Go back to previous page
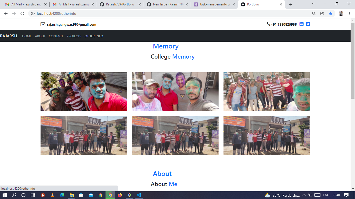 (6, 13)
